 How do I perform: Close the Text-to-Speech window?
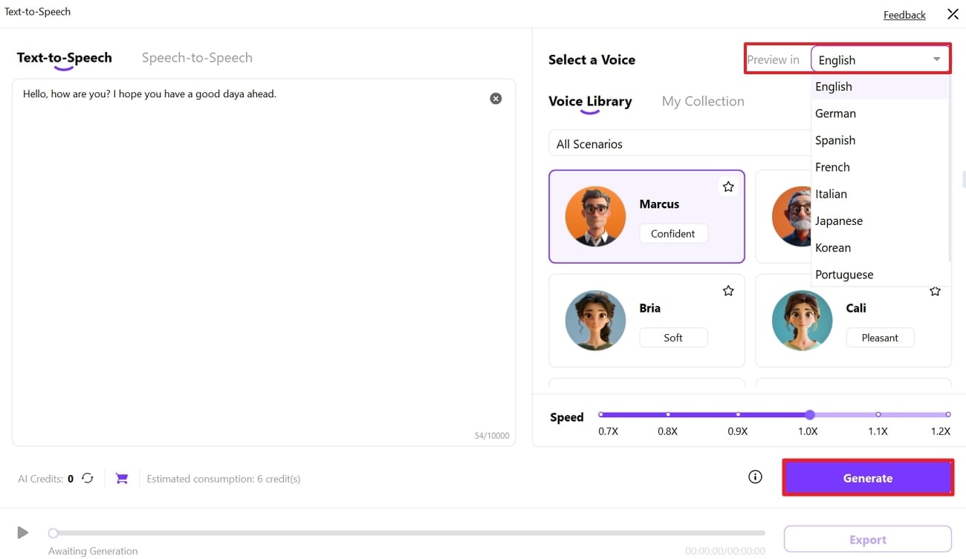[x=953, y=14]
